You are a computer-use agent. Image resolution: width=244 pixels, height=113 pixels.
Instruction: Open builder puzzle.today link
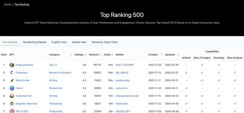123,80
